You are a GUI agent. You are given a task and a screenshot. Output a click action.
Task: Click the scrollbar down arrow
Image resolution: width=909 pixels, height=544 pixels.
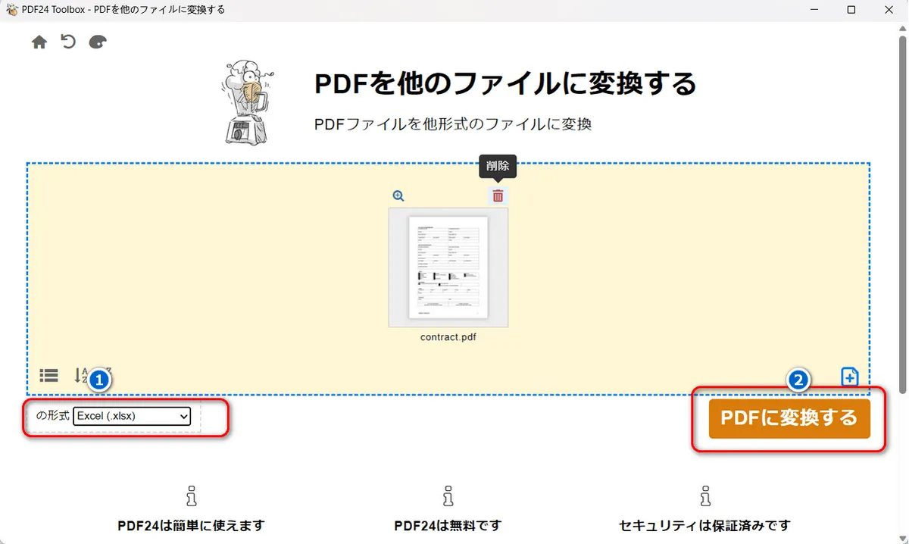click(x=901, y=537)
